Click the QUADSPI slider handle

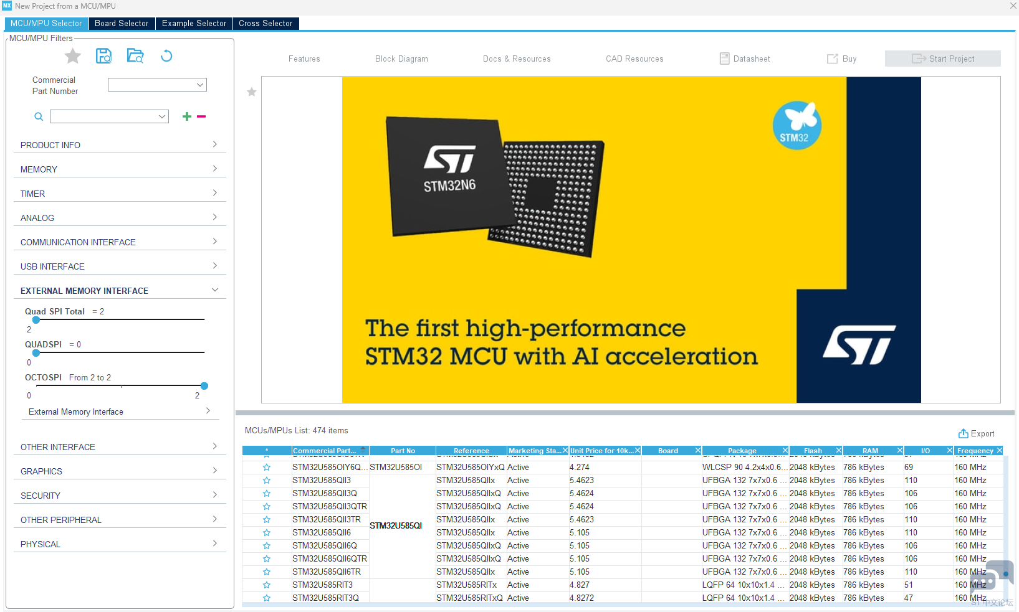pyautogui.click(x=36, y=353)
